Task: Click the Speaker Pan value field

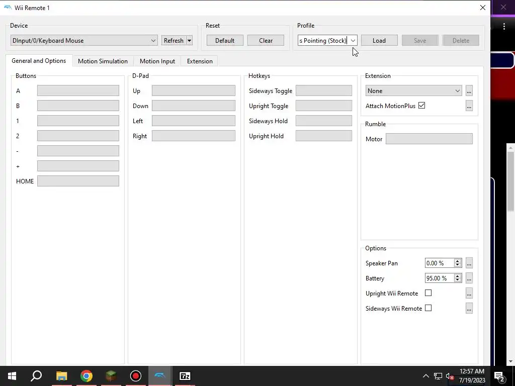Action: [440, 263]
